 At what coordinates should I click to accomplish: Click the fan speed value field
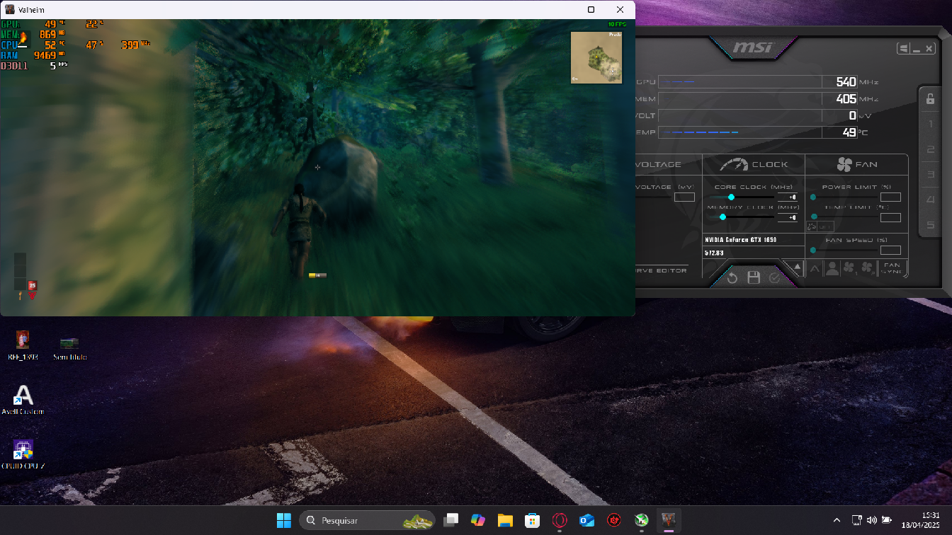tap(890, 251)
